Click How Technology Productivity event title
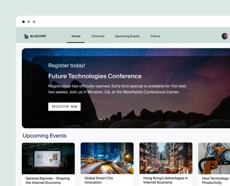This screenshot has width=230, height=186. coord(216,180)
